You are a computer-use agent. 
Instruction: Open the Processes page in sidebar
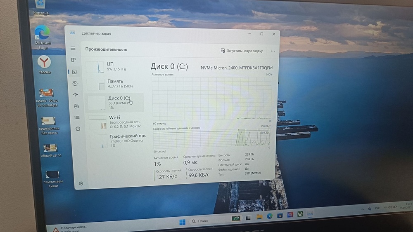[x=74, y=60]
